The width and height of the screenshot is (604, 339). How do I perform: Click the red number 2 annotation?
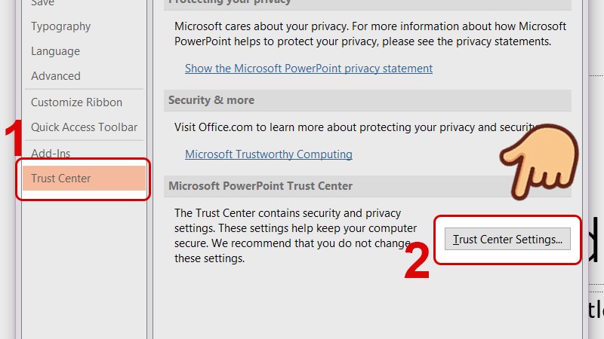(417, 261)
